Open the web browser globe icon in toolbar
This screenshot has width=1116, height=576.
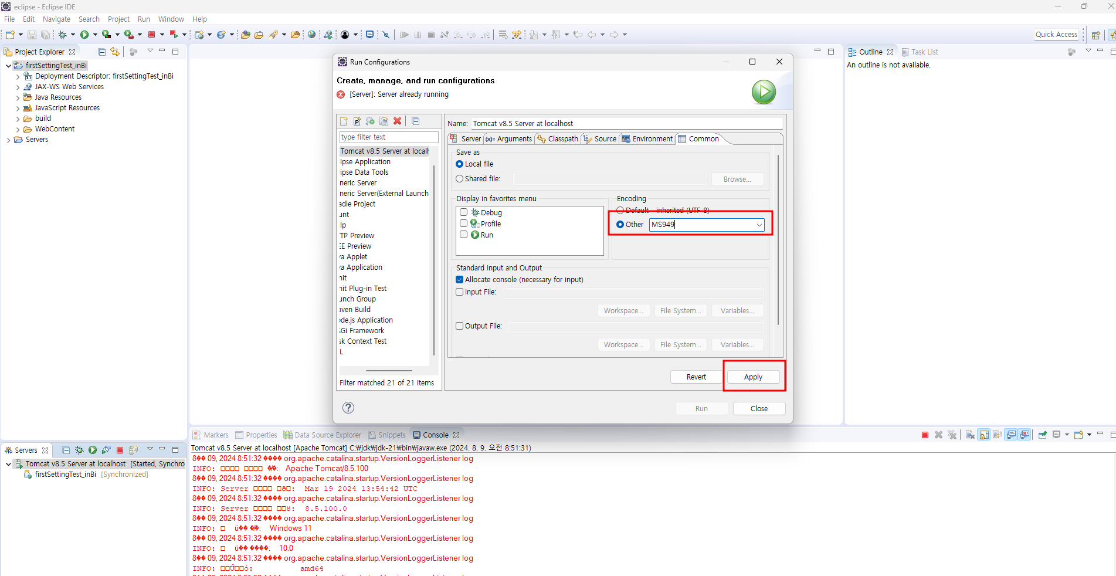312,35
